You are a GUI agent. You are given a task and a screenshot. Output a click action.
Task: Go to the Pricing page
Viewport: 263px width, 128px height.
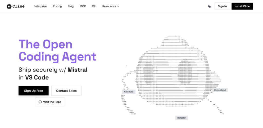pos(57,6)
